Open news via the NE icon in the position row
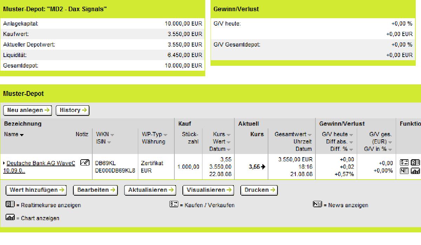Image resolution: width=421 pixels, height=245 pixels. point(404,171)
